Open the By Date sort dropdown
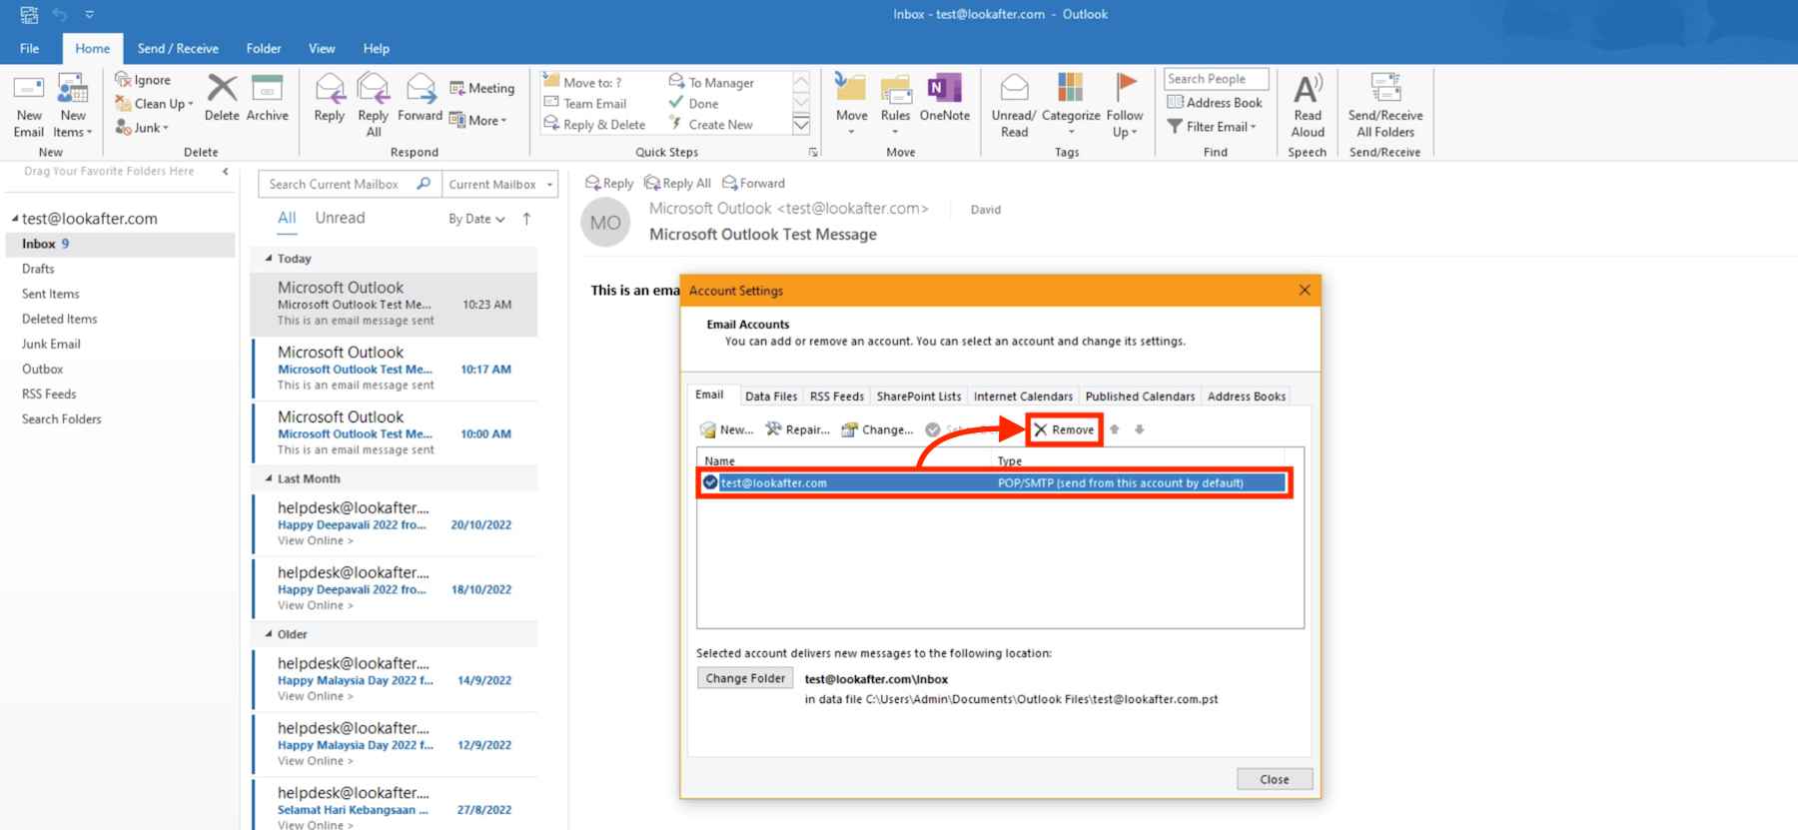The image size is (1798, 830). point(476,219)
